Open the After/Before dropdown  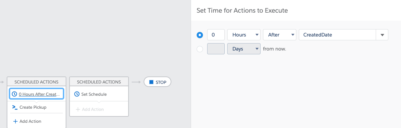pyautogui.click(x=280, y=35)
